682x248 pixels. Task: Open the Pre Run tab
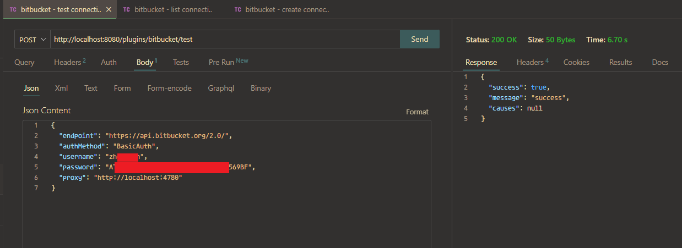click(228, 62)
